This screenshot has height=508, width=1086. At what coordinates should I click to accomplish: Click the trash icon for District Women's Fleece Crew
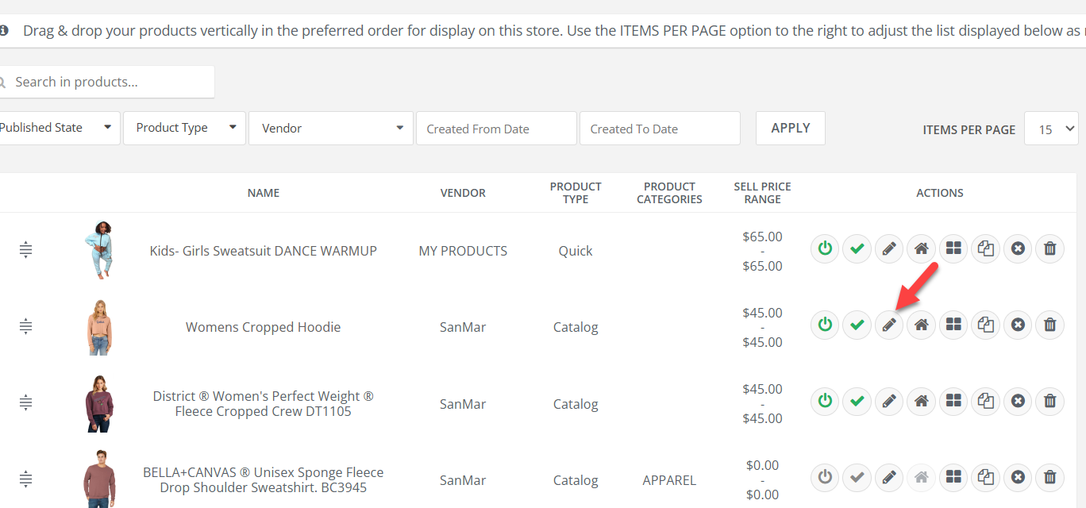(1049, 401)
